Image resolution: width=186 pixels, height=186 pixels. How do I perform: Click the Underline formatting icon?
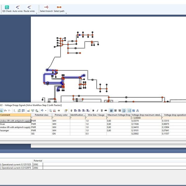102,110
